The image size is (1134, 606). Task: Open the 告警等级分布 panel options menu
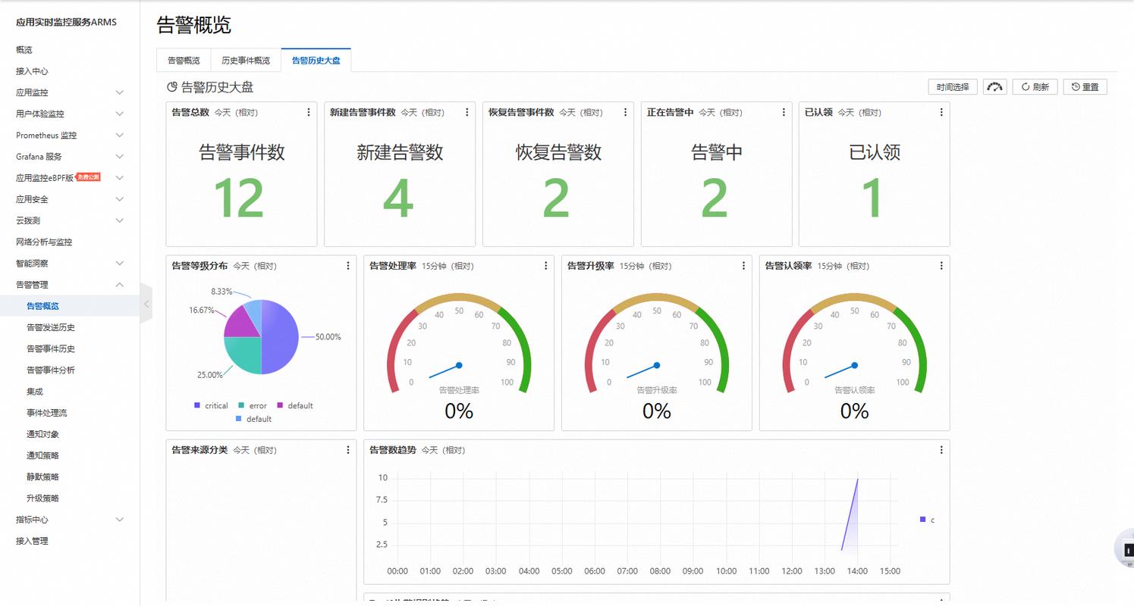coord(348,266)
